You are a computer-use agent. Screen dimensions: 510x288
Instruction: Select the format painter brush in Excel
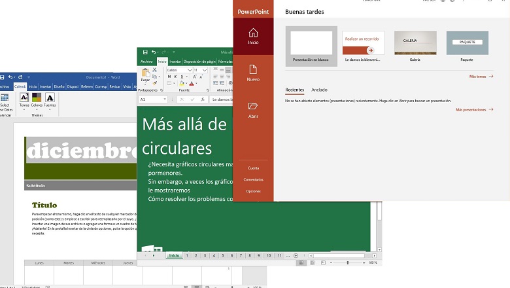[x=154, y=83]
